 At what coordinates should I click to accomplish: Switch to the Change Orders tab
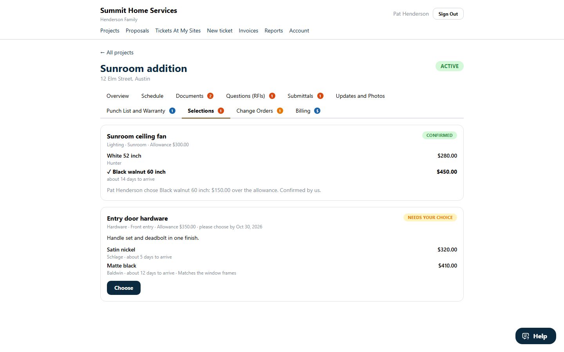pyautogui.click(x=260, y=111)
